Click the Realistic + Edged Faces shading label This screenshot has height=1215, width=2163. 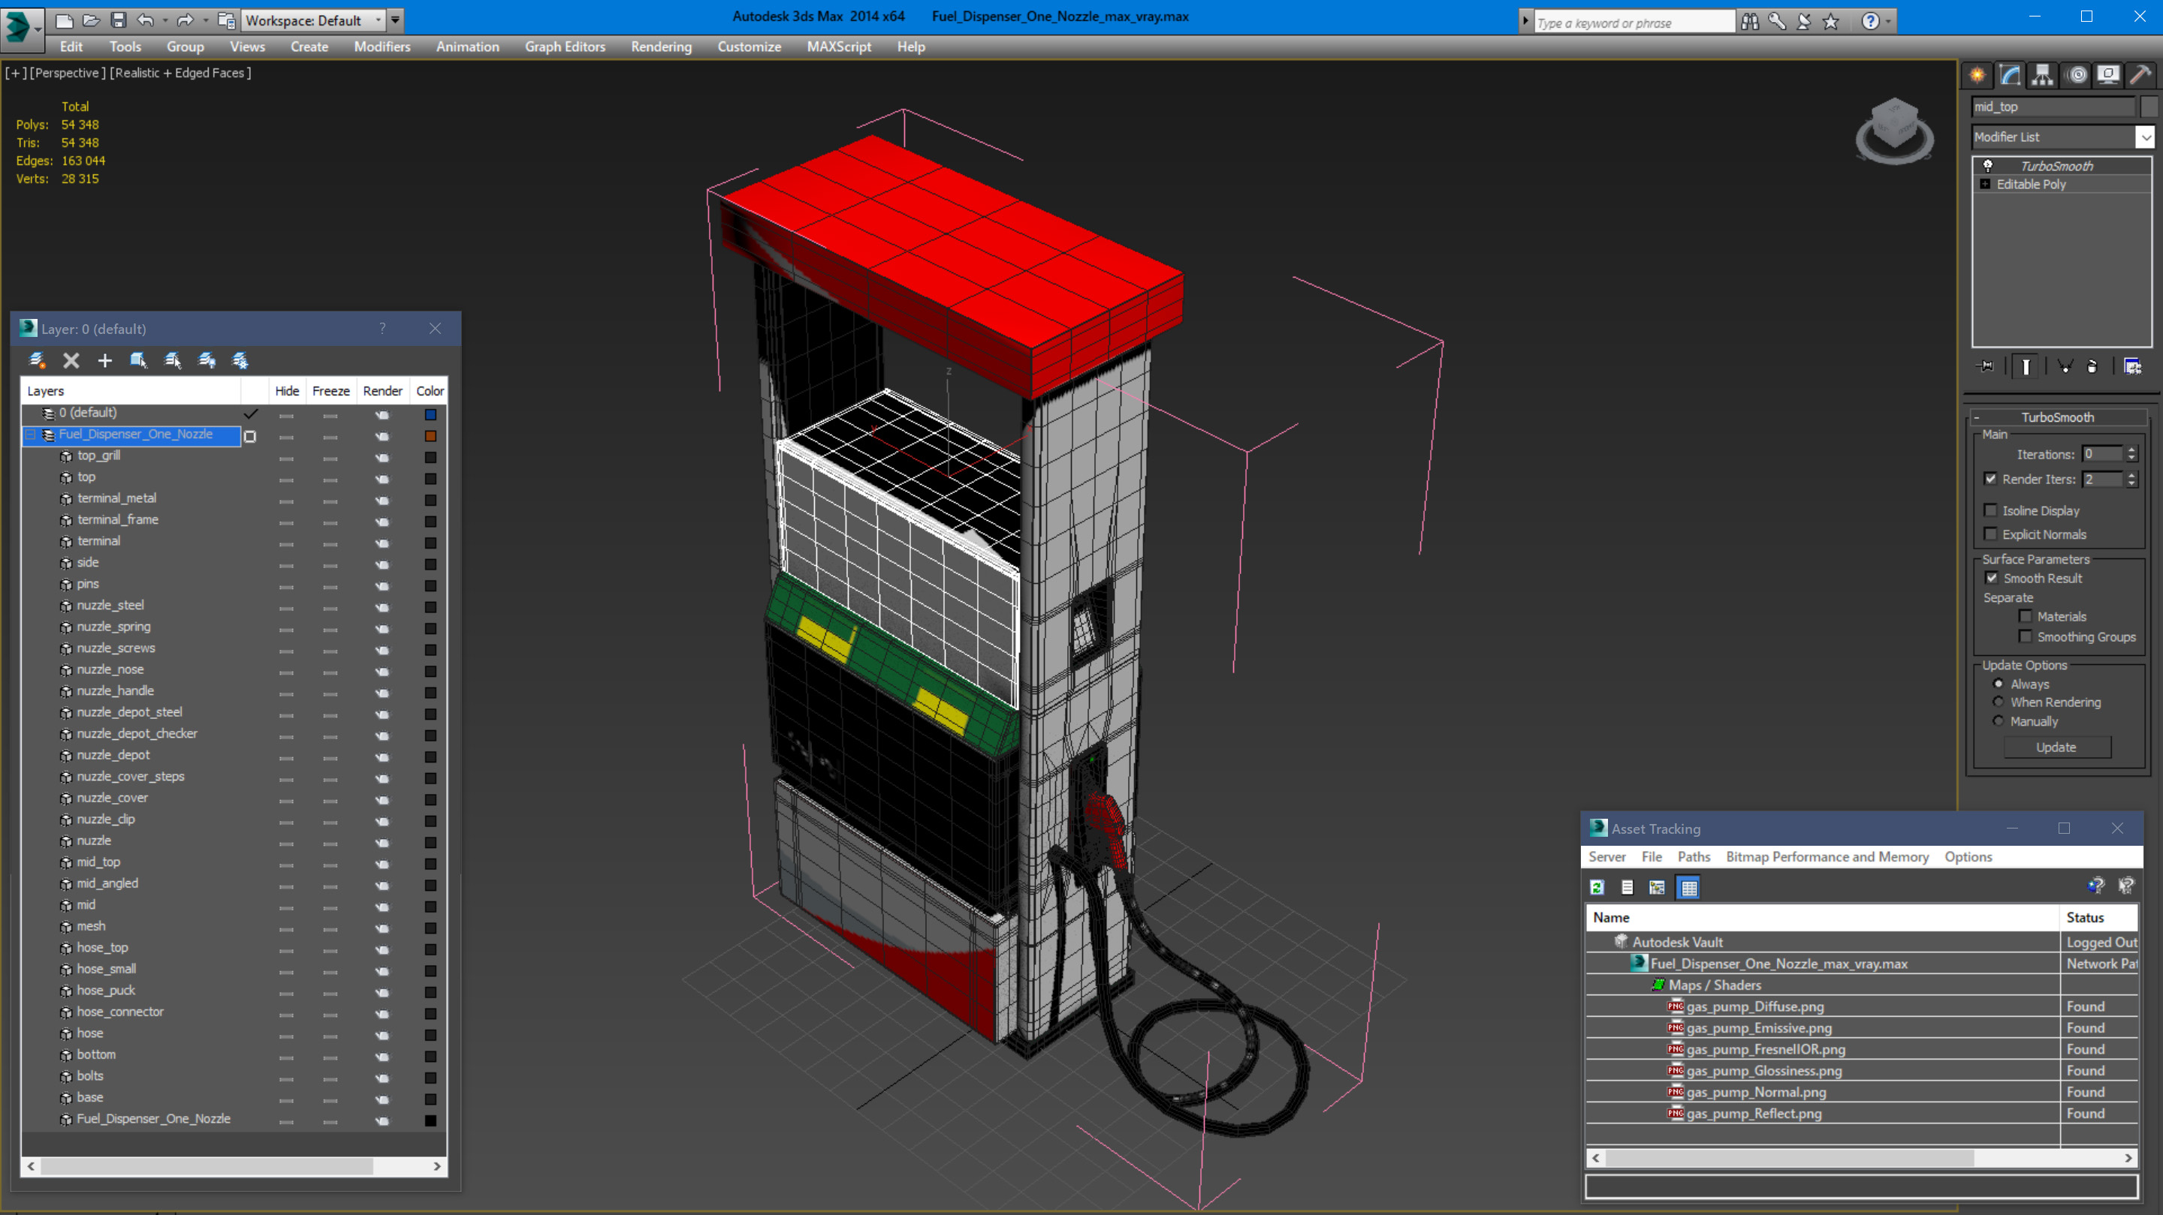click(180, 73)
